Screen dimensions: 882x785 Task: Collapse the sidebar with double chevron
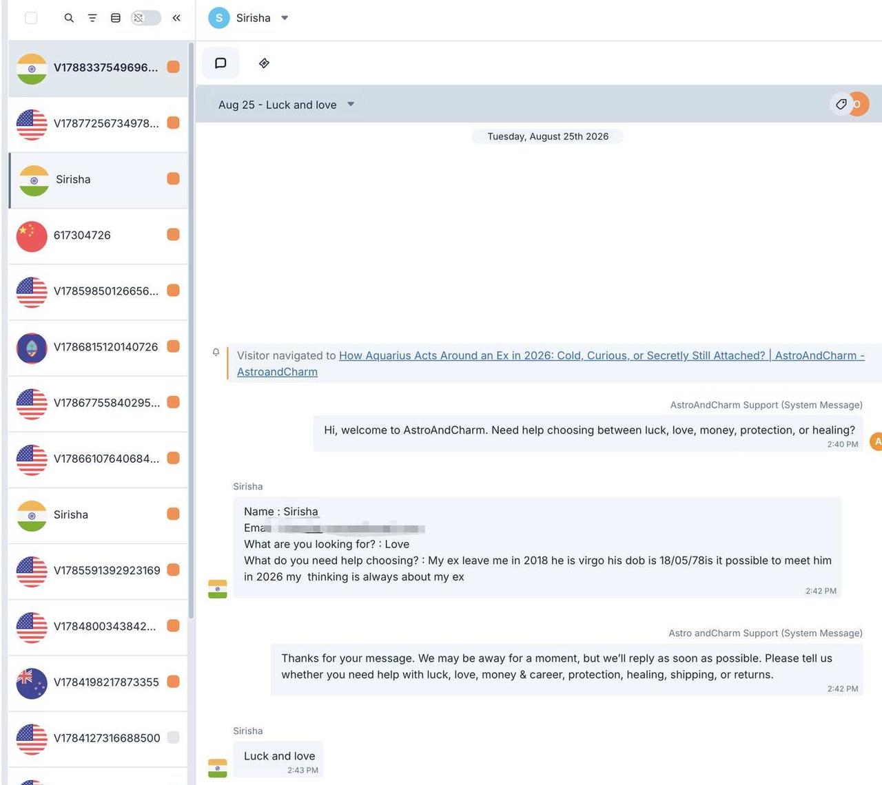[x=176, y=18]
